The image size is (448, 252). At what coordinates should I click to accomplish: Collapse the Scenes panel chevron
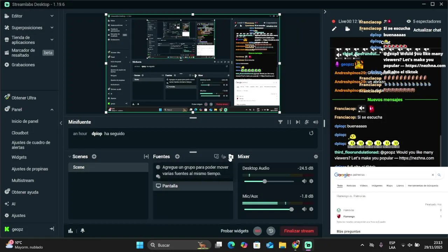(x=70, y=157)
